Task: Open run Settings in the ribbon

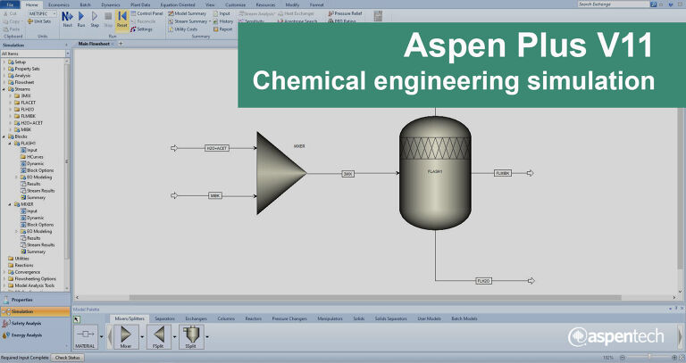Action: click(141, 29)
